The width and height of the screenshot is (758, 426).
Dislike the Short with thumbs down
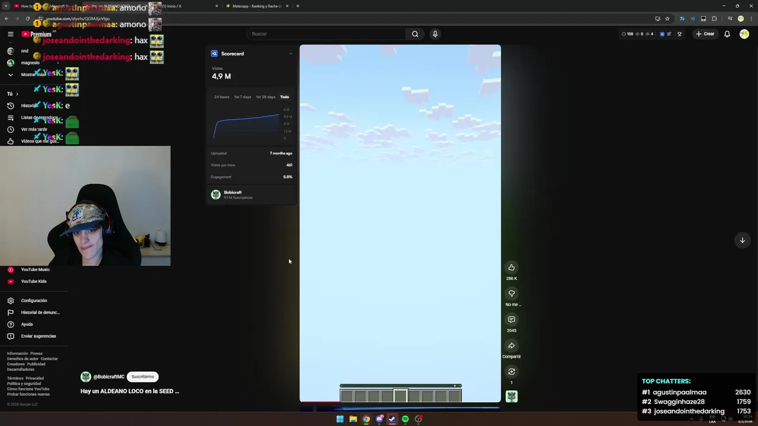[x=512, y=293]
